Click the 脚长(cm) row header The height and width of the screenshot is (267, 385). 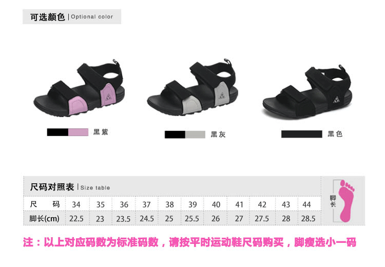(44, 218)
